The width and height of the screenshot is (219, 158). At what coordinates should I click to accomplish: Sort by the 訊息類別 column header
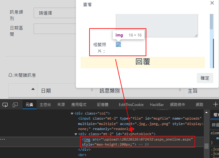tap(140, 91)
